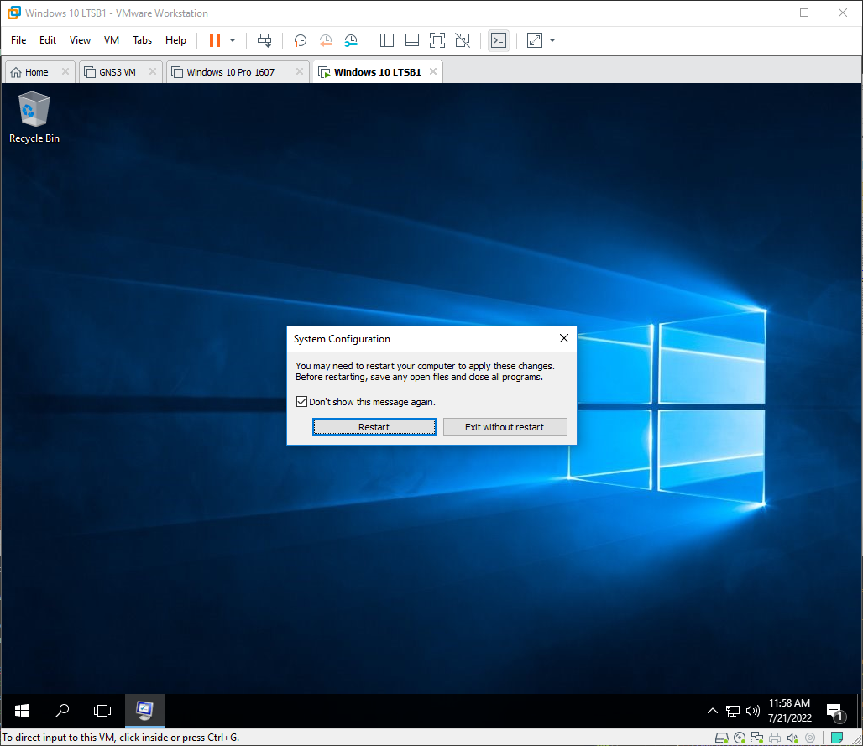The height and width of the screenshot is (746, 863).
Task: Revert the VM to its previous snapshot
Action: coord(326,40)
